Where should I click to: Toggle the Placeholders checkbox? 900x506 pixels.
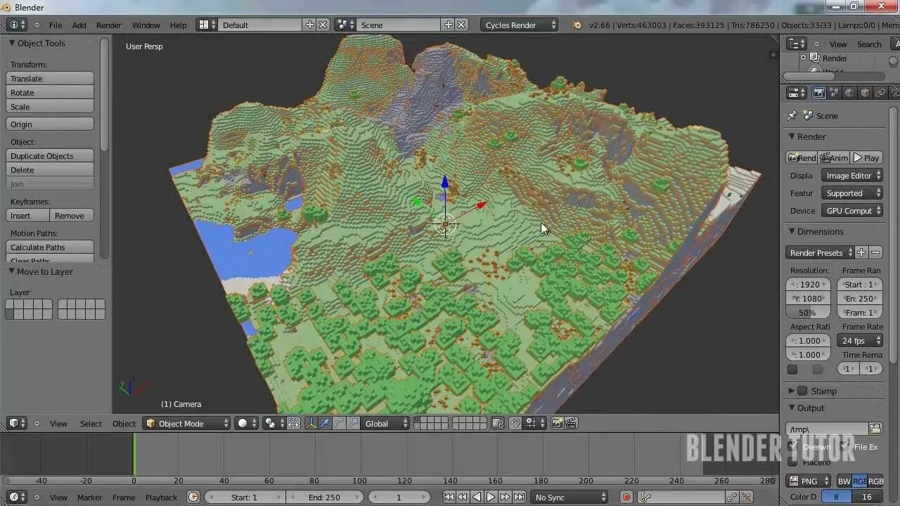pos(793,462)
